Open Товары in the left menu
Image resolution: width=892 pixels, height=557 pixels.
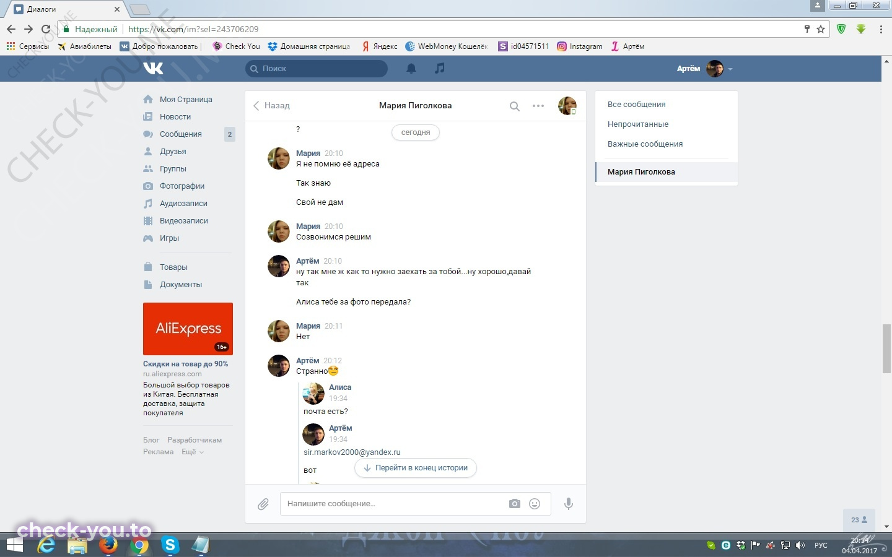(173, 267)
